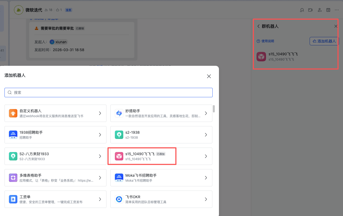Click the bot count 1 icon
Screen dimensions: 343x216
click(x=58, y=10)
